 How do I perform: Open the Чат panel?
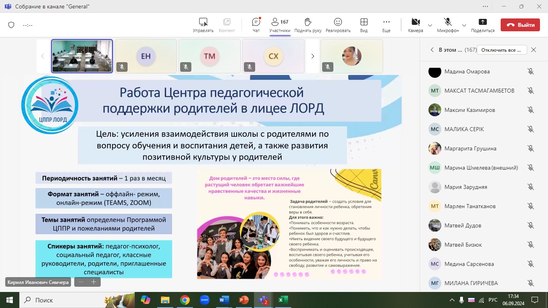tap(256, 24)
